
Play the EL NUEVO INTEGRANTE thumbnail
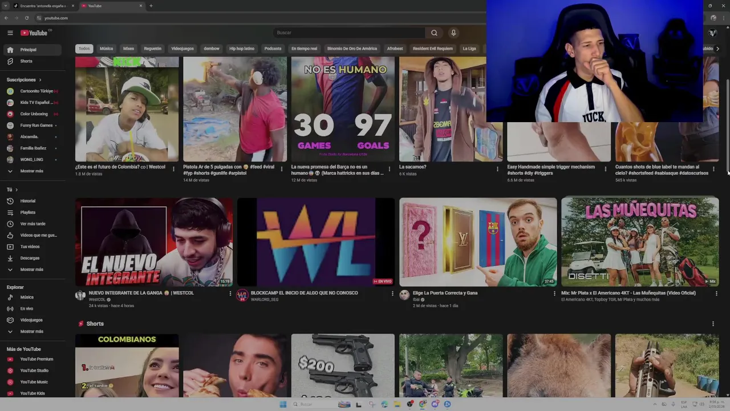pyautogui.click(x=154, y=242)
